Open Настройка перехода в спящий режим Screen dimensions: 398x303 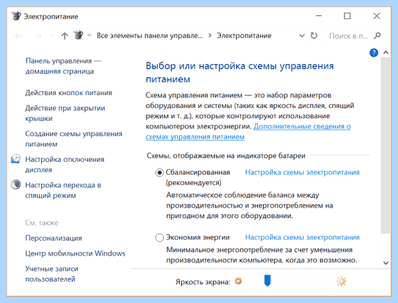(x=63, y=190)
